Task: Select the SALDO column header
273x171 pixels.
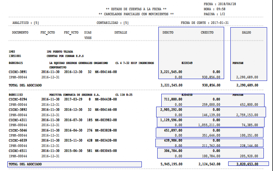Action: [247, 32]
